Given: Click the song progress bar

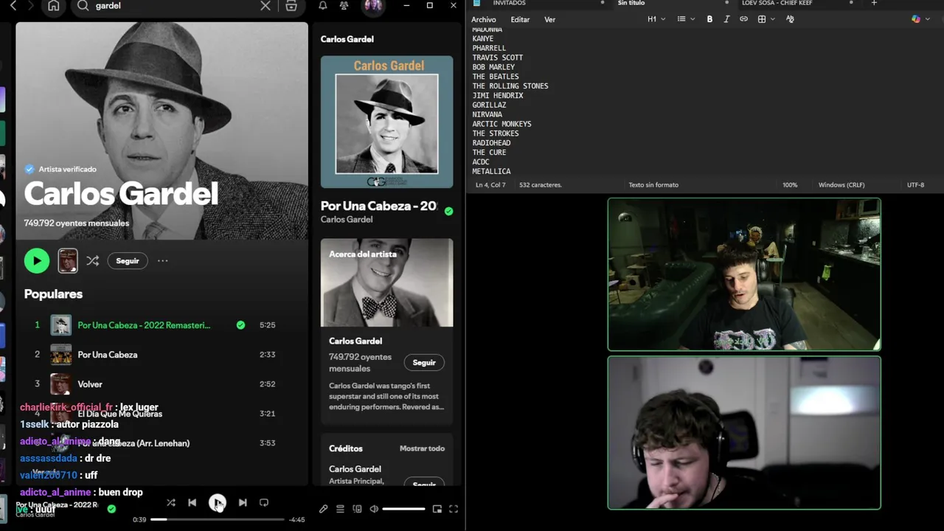Looking at the screenshot, I should point(218,519).
